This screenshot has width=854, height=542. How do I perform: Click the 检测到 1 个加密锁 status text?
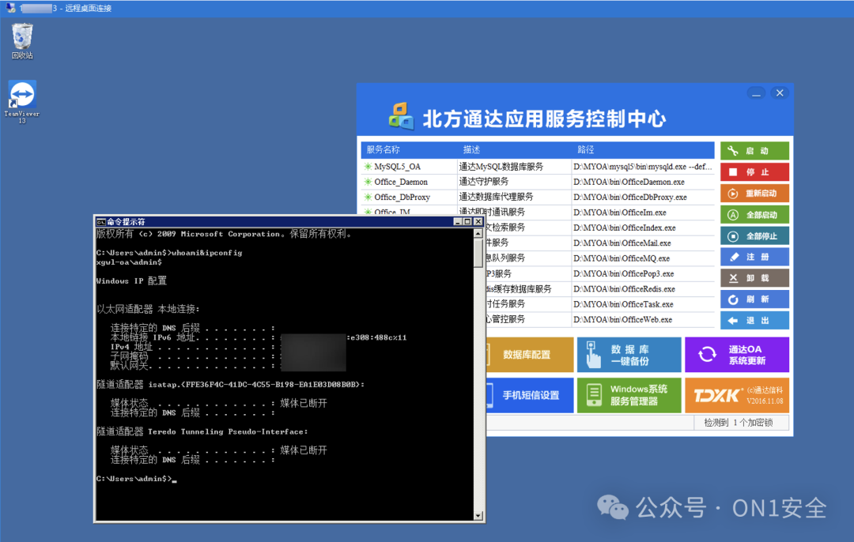[739, 423]
